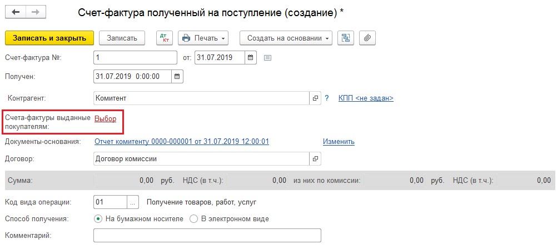Expand the Печать dropdown
557x249 pixels.
[x=203, y=38]
